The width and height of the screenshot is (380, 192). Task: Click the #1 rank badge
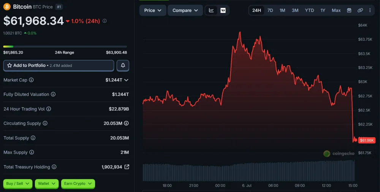(59, 7)
